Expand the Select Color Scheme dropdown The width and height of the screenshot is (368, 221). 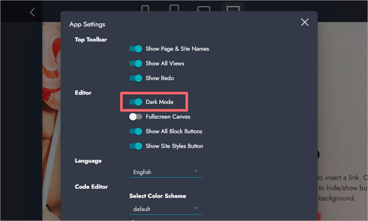pos(166,209)
